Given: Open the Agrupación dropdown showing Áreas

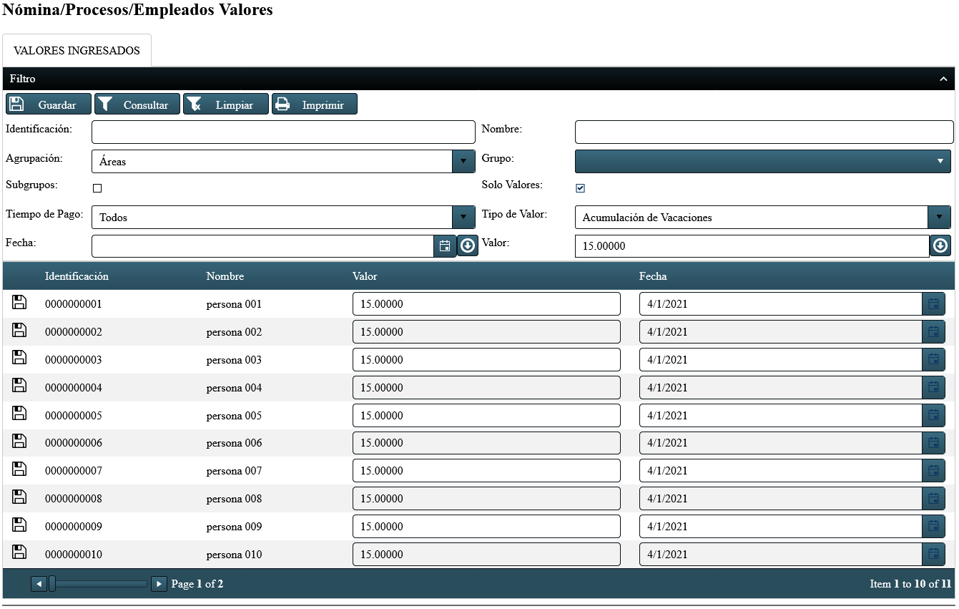Looking at the screenshot, I should tap(463, 161).
